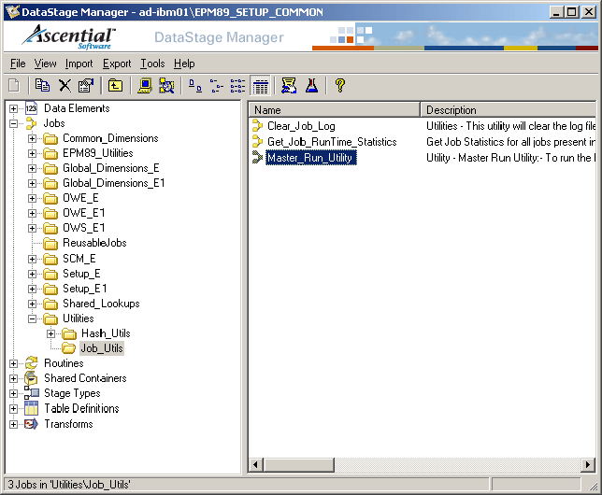Expand the Routines node
The width and height of the screenshot is (602, 495).
[x=13, y=363]
